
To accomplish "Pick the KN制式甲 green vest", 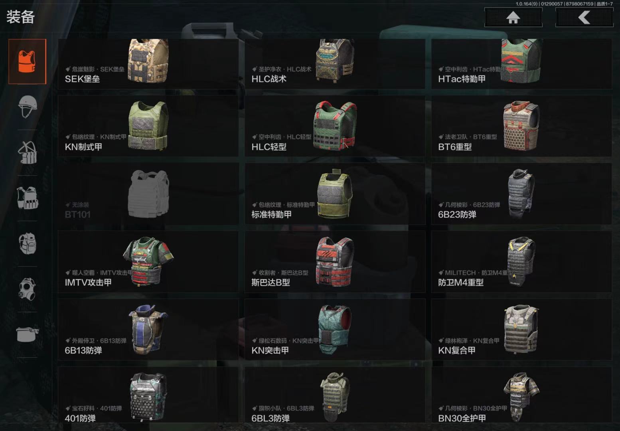I will pos(148,126).
